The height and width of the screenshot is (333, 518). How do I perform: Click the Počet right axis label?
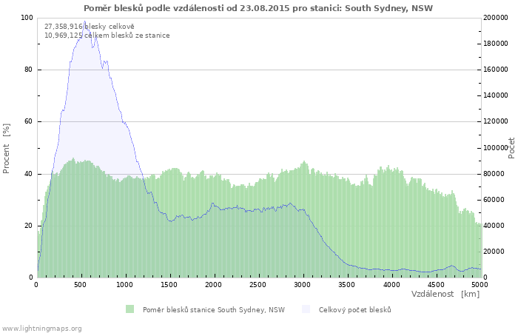tap(511, 147)
